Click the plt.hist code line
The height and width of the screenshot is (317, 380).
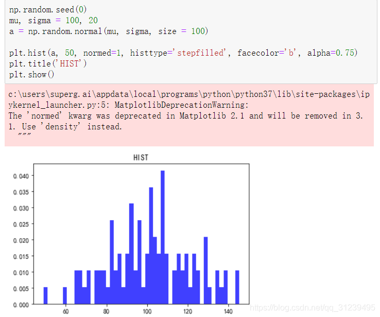pyautogui.click(x=183, y=53)
